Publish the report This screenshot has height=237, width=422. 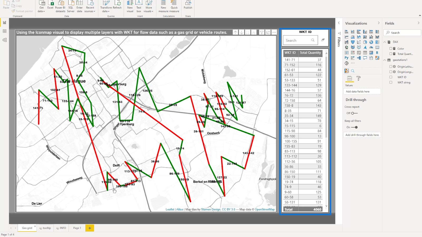click(x=188, y=5)
